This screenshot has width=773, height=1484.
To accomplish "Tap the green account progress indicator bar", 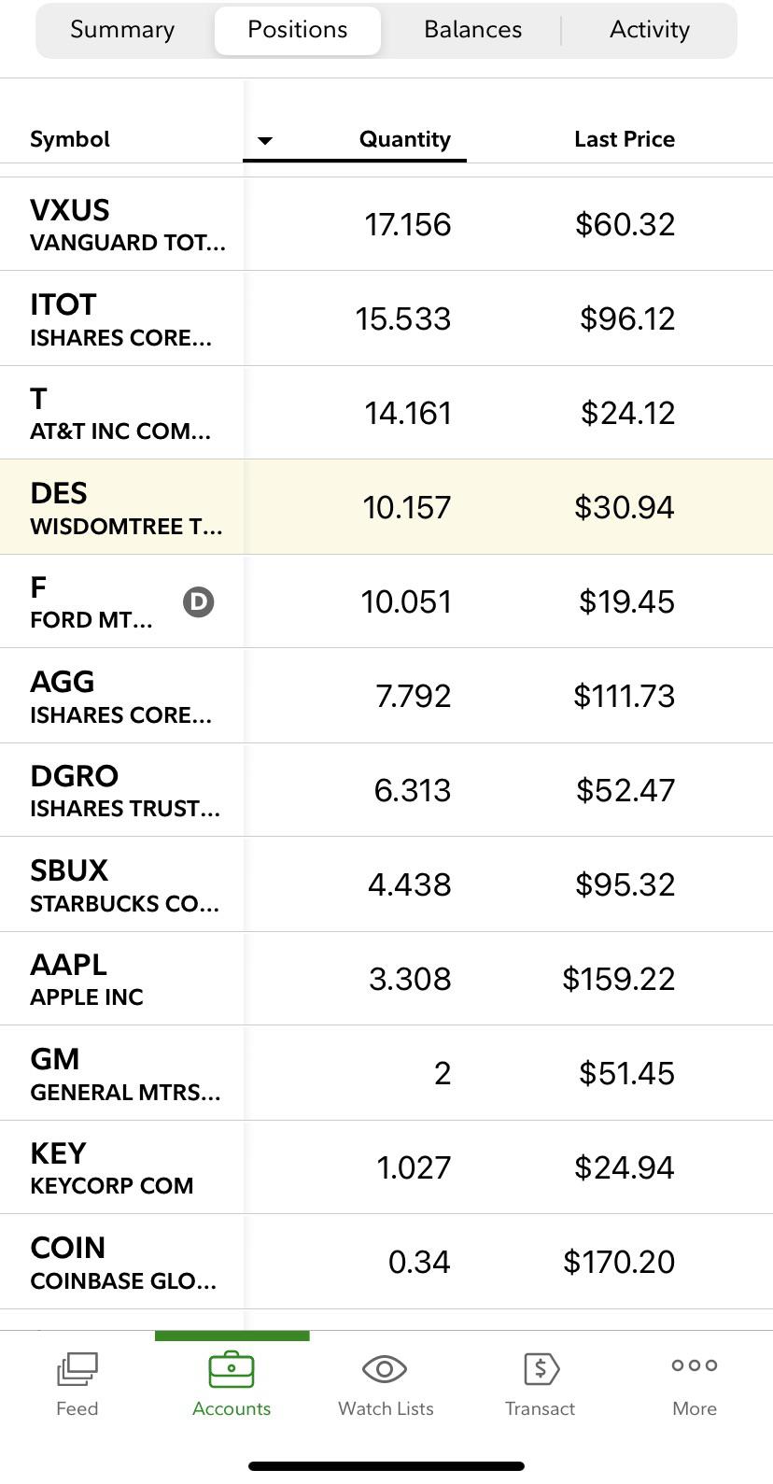I will coord(232,1334).
